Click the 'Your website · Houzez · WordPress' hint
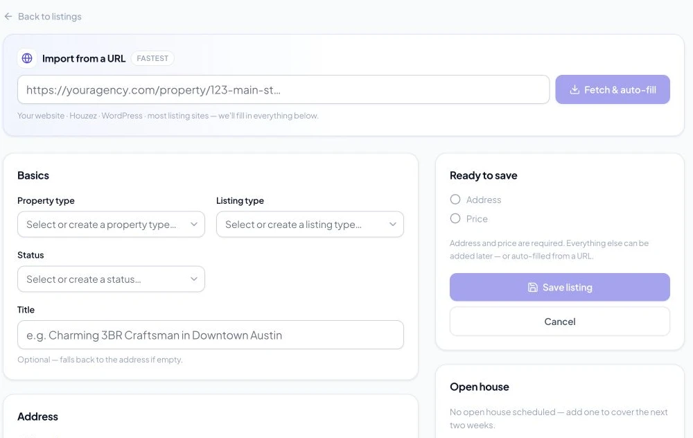The width and height of the screenshot is (693, 438). tap(168, 116)
